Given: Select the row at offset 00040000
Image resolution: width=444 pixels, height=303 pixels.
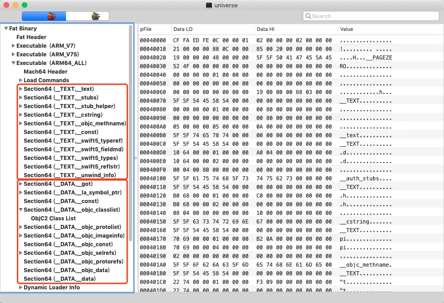Looking at the screenshot, I should [291, 40].
